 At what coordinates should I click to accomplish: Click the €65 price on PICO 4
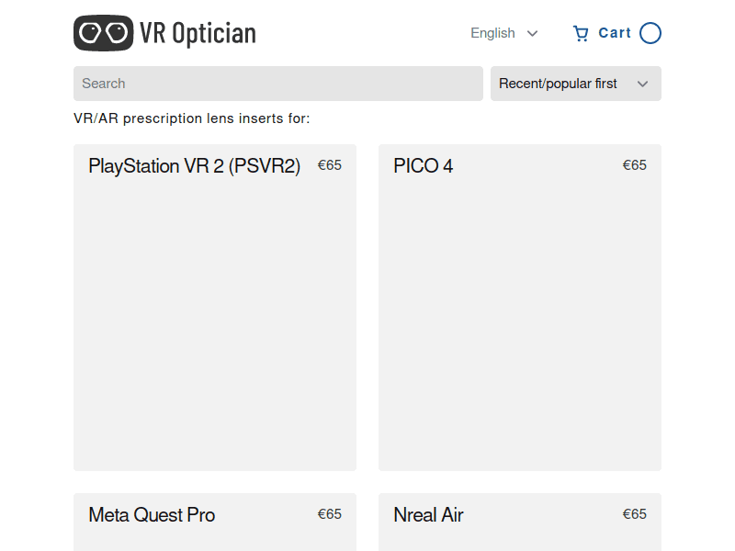coord(635,165)
